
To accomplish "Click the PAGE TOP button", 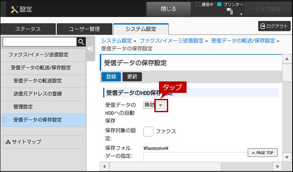I will coord(263,153).
